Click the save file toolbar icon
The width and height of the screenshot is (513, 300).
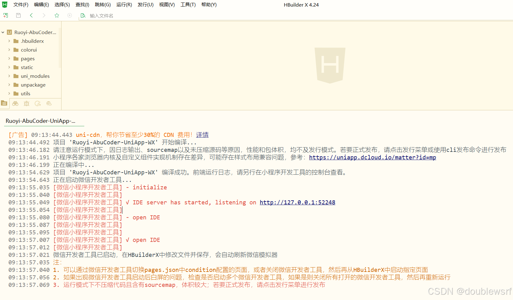18,15
